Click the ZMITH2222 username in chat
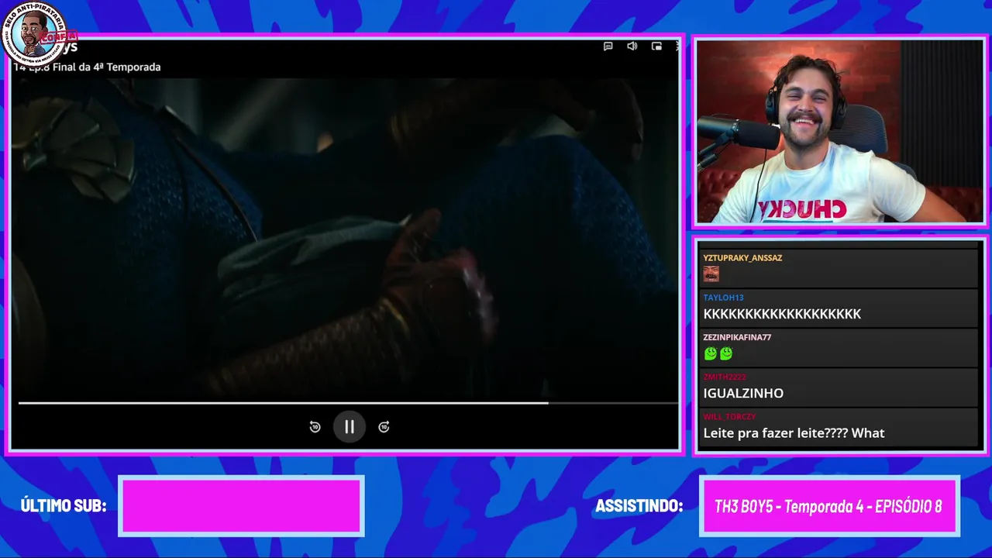The width and height of the screenshot is (992, 558). tap(725, 377)
